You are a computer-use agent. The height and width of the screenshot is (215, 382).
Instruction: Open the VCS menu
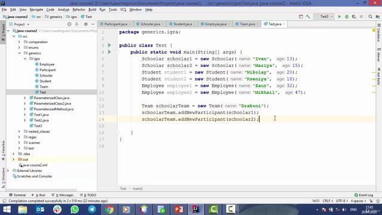[x=123, y=10]
